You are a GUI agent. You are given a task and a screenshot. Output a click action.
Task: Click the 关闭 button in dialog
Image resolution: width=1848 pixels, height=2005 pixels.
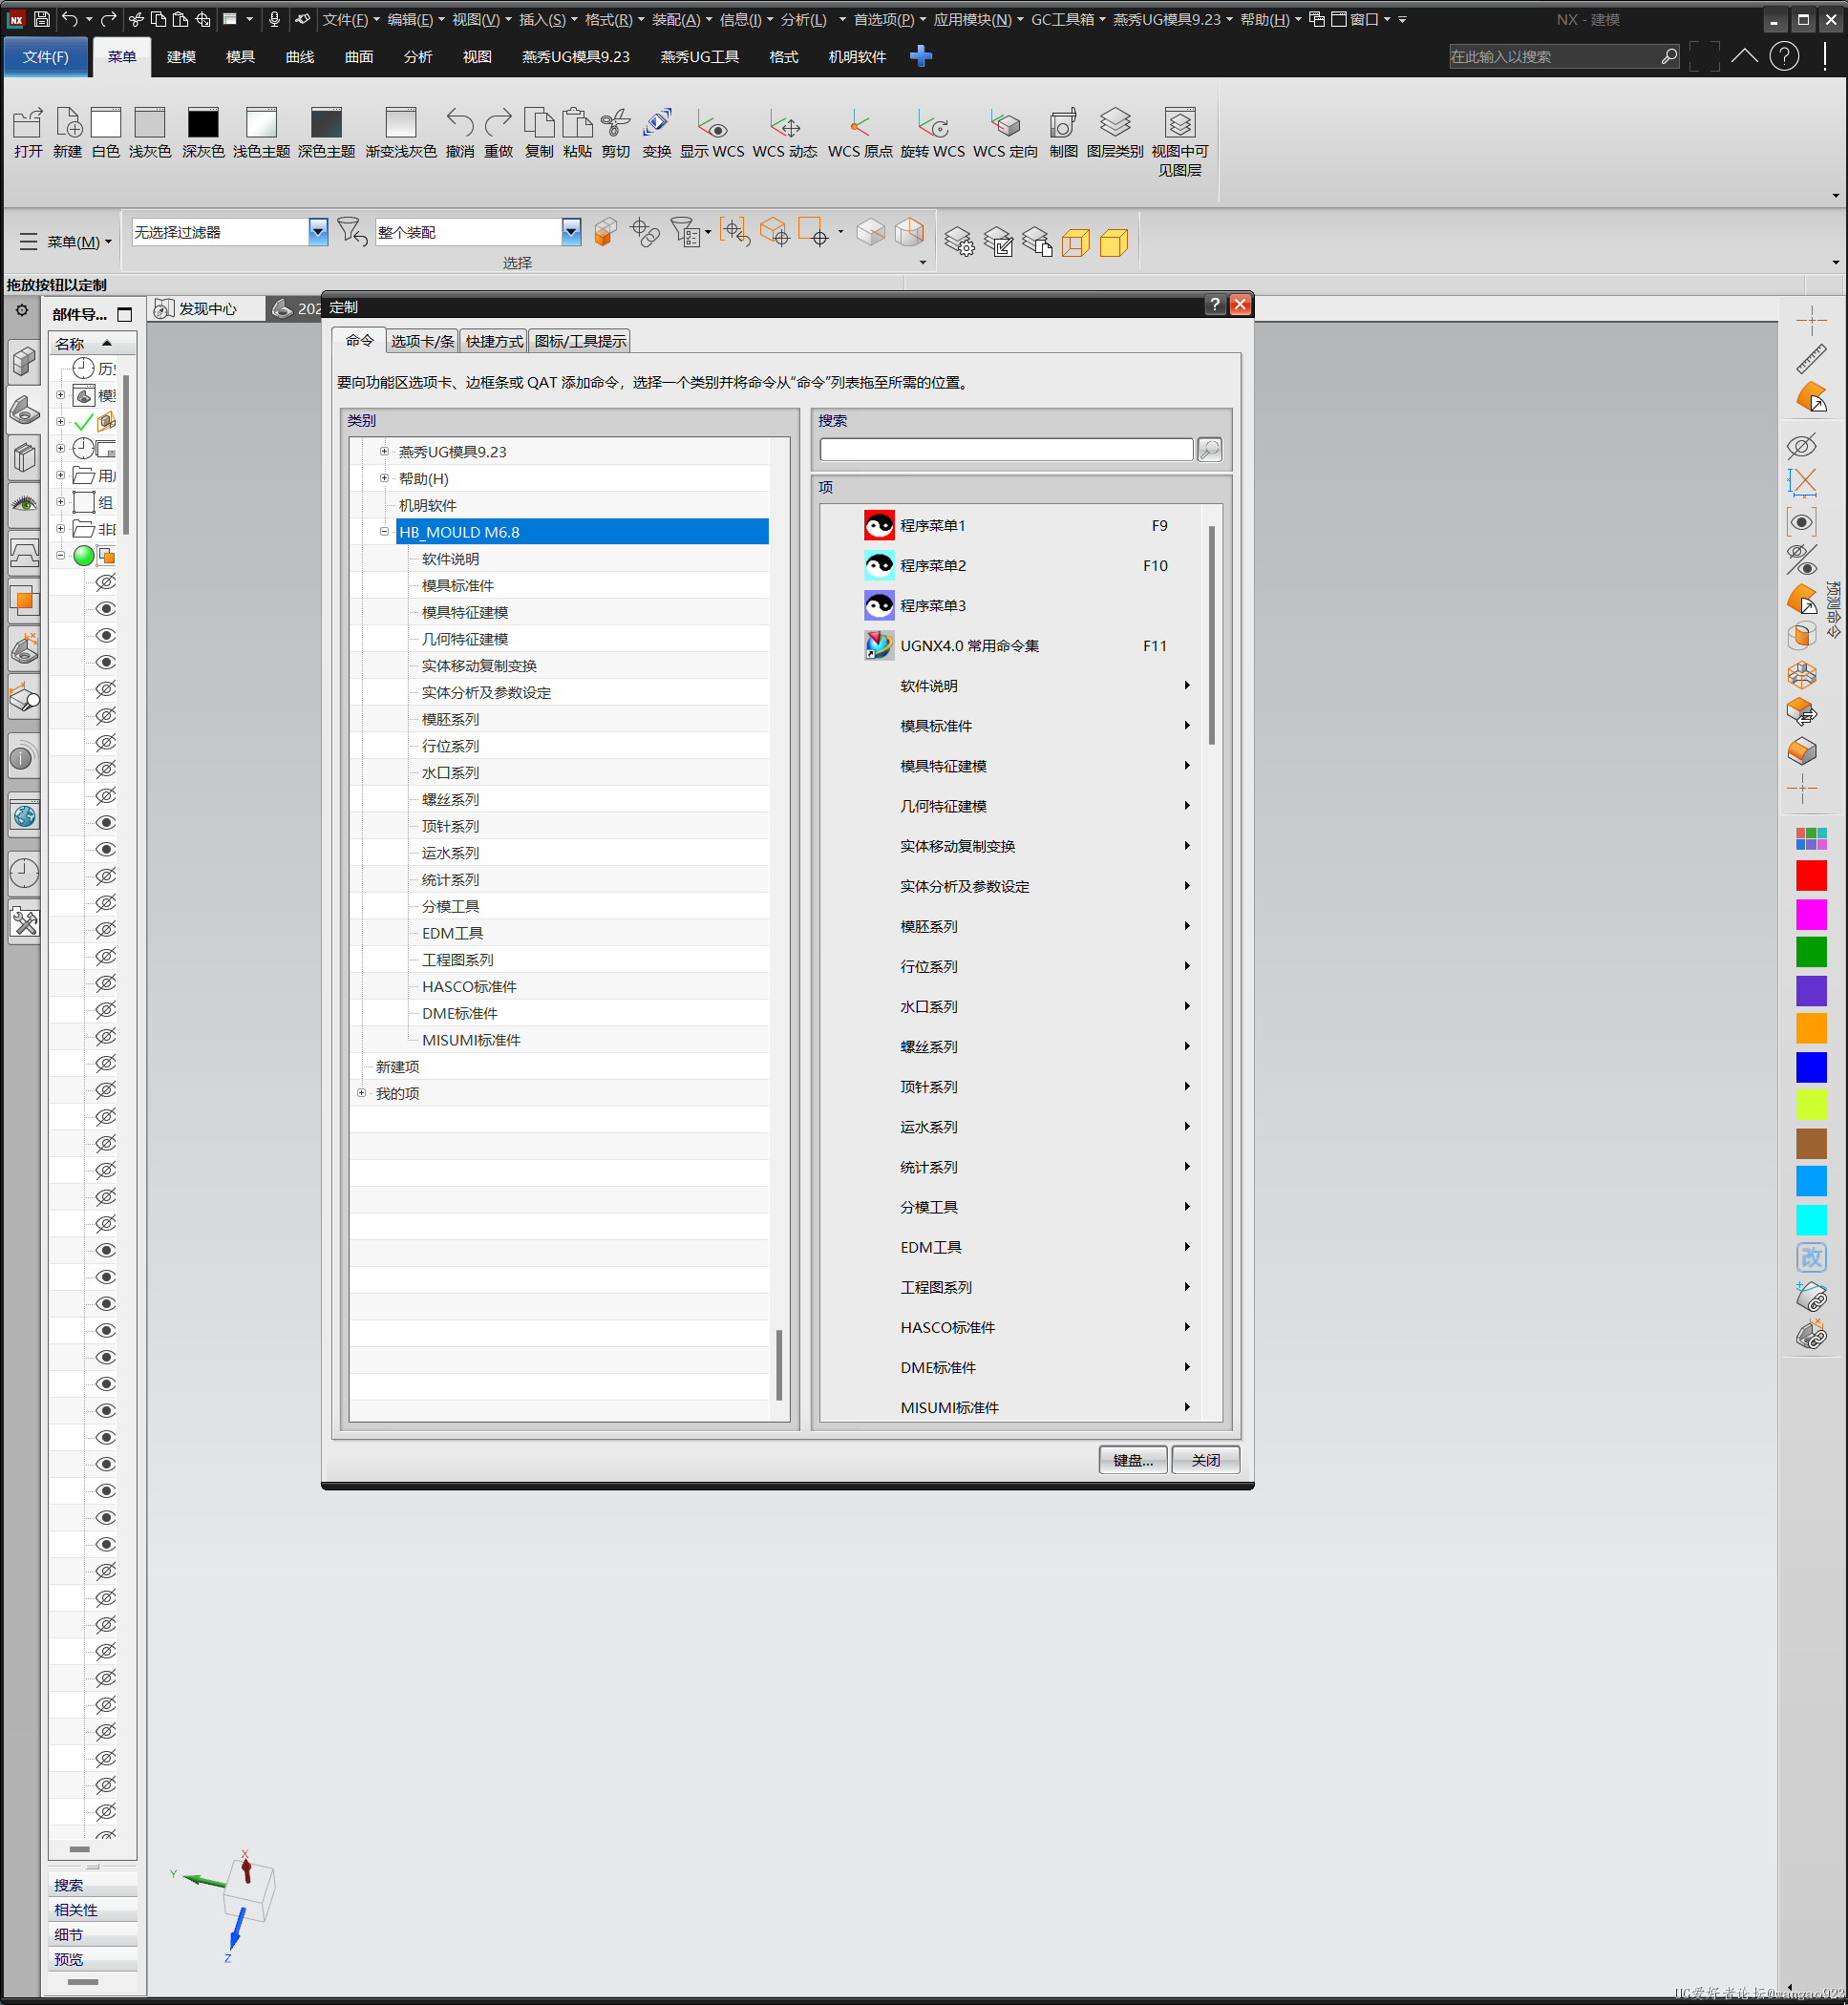1206,1460
